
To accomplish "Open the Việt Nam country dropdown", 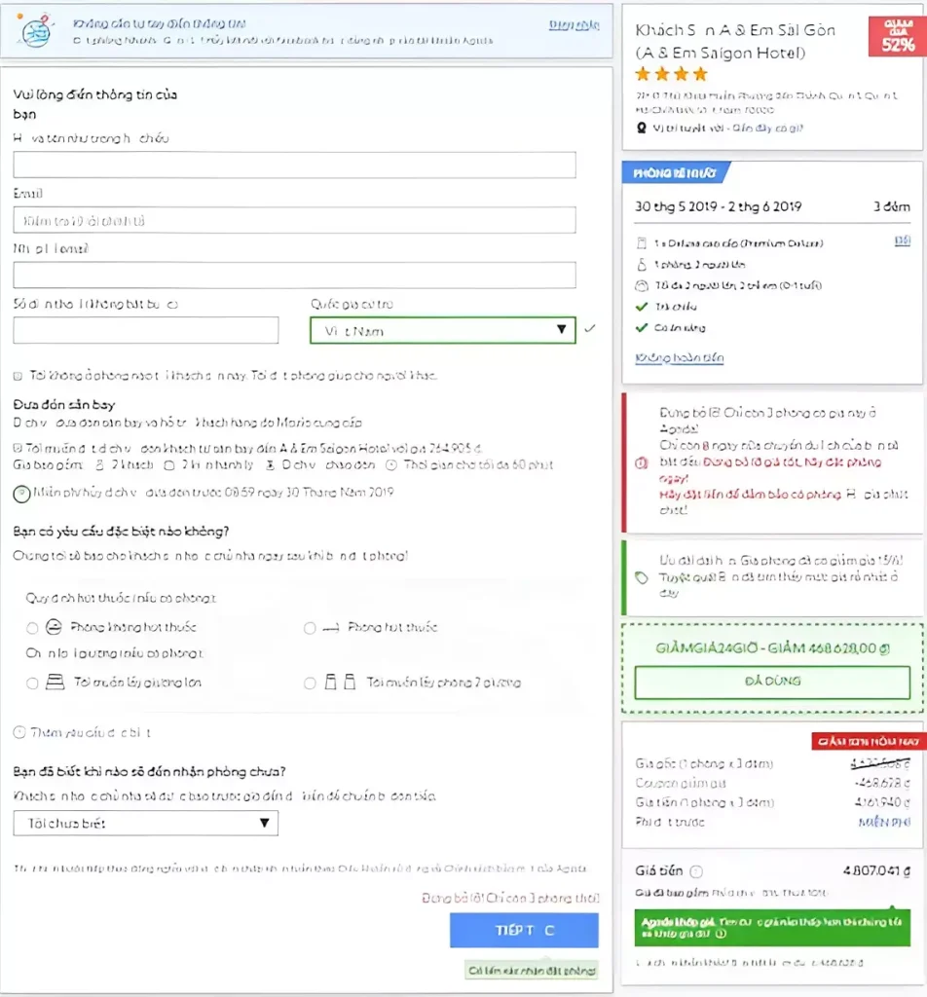I will pyautogui.click(x=442, y=330).
